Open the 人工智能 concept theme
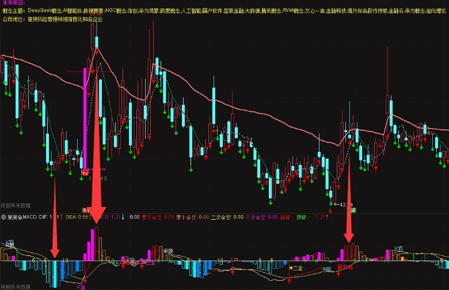Screen dimensions: 449x290 coord(191,11)
